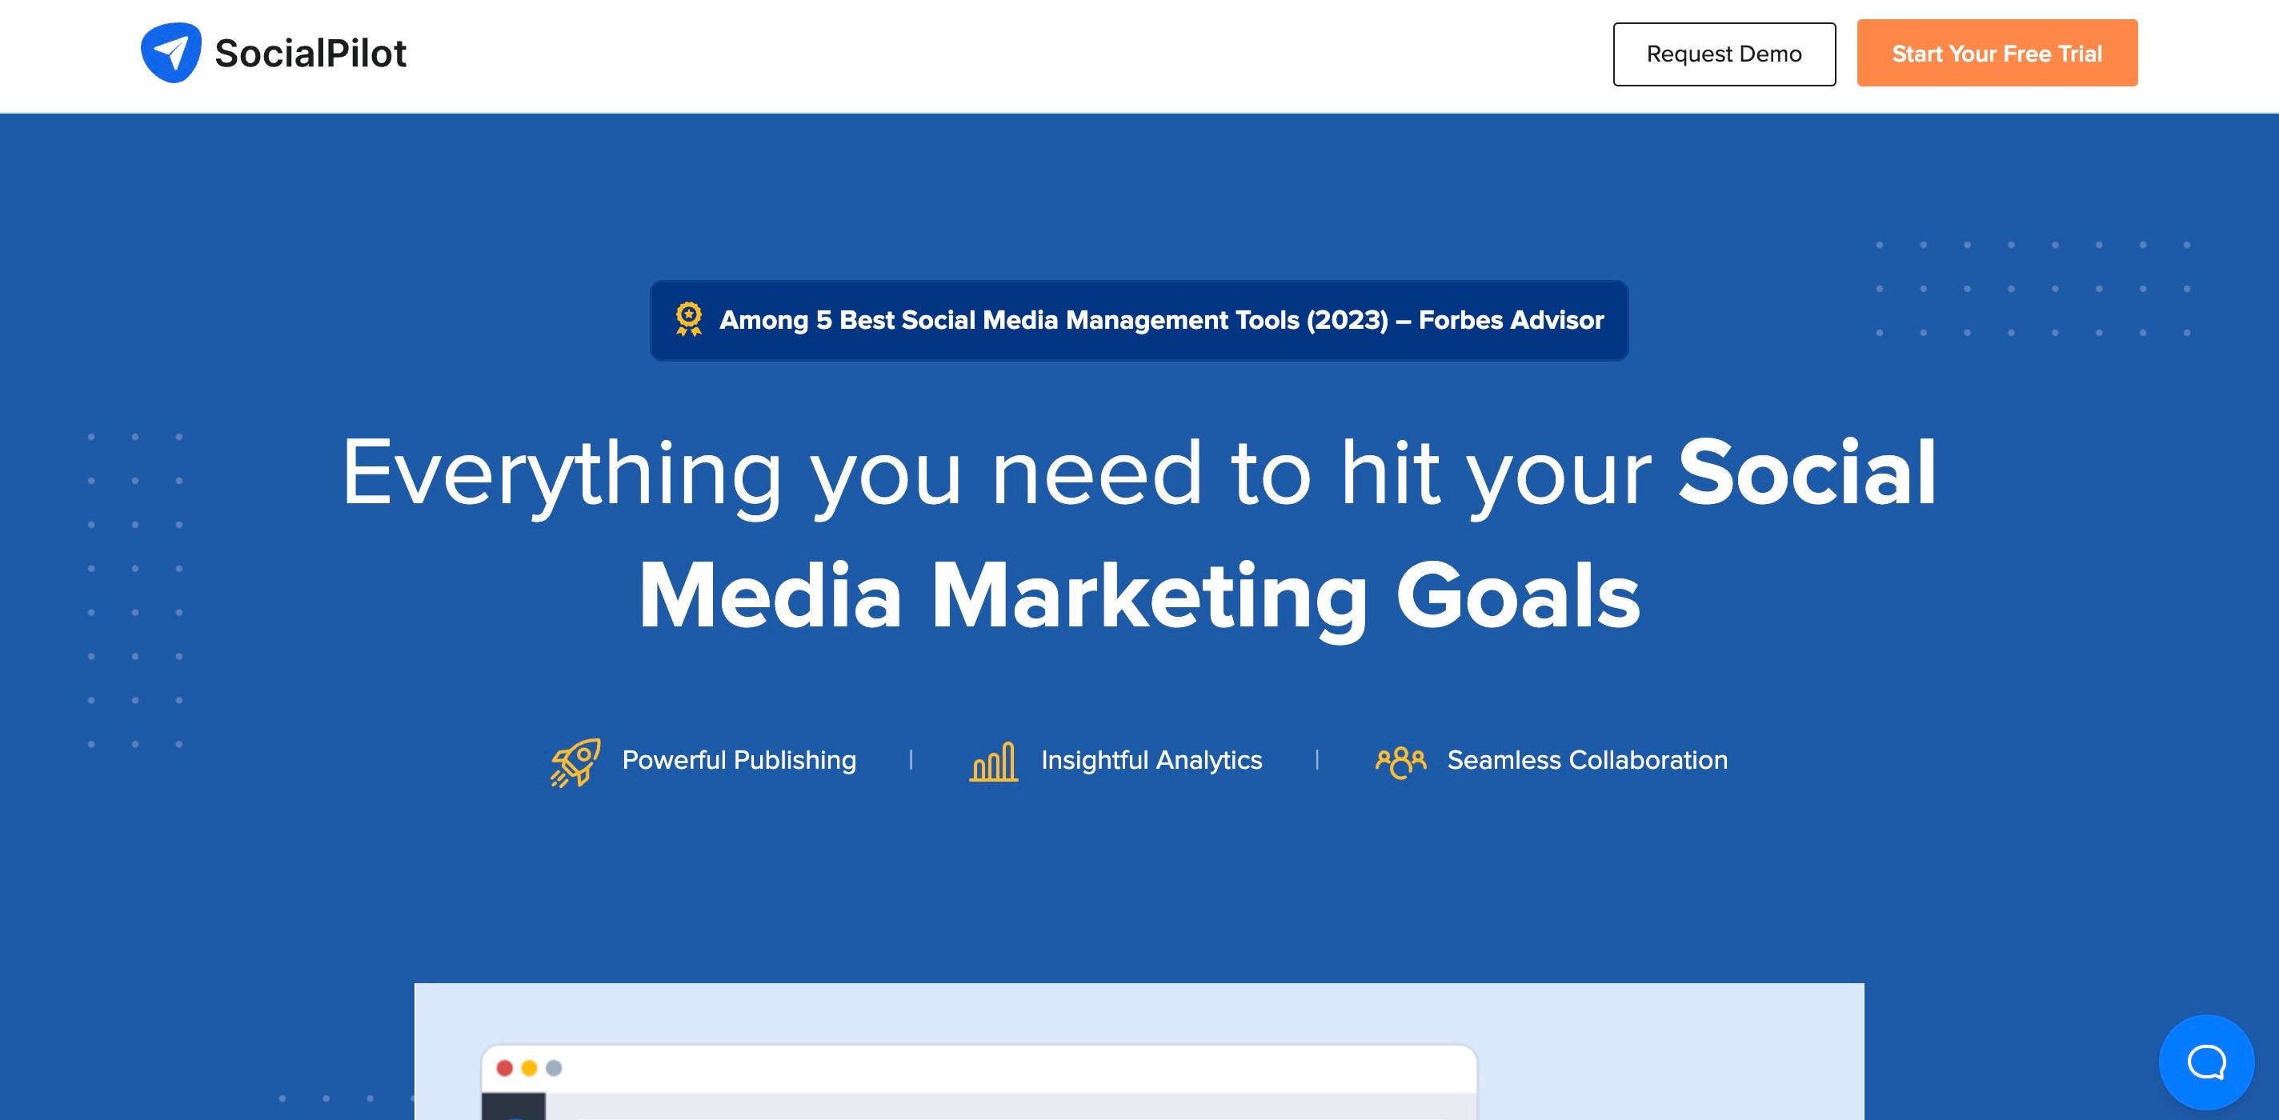
Task: Open the Request Demo button
Action: coord(1724,54)
